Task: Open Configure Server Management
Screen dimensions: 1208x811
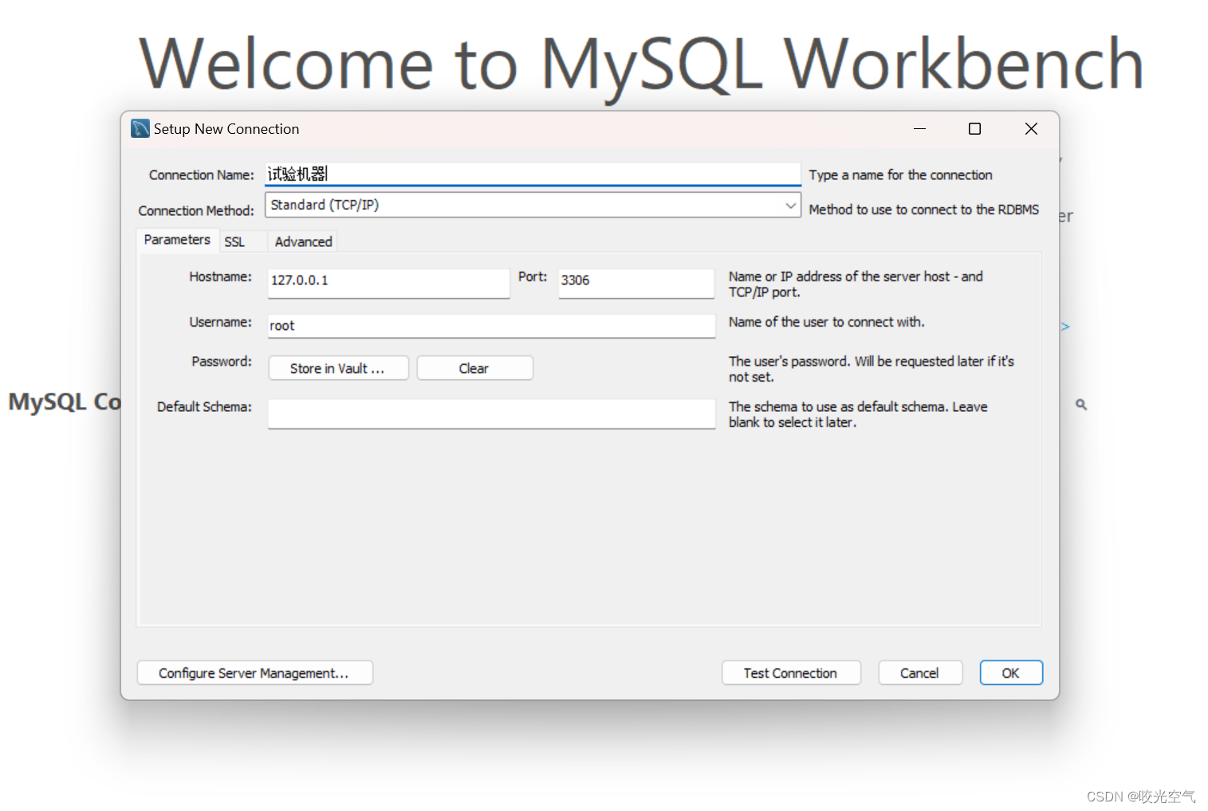Action: 254,672
